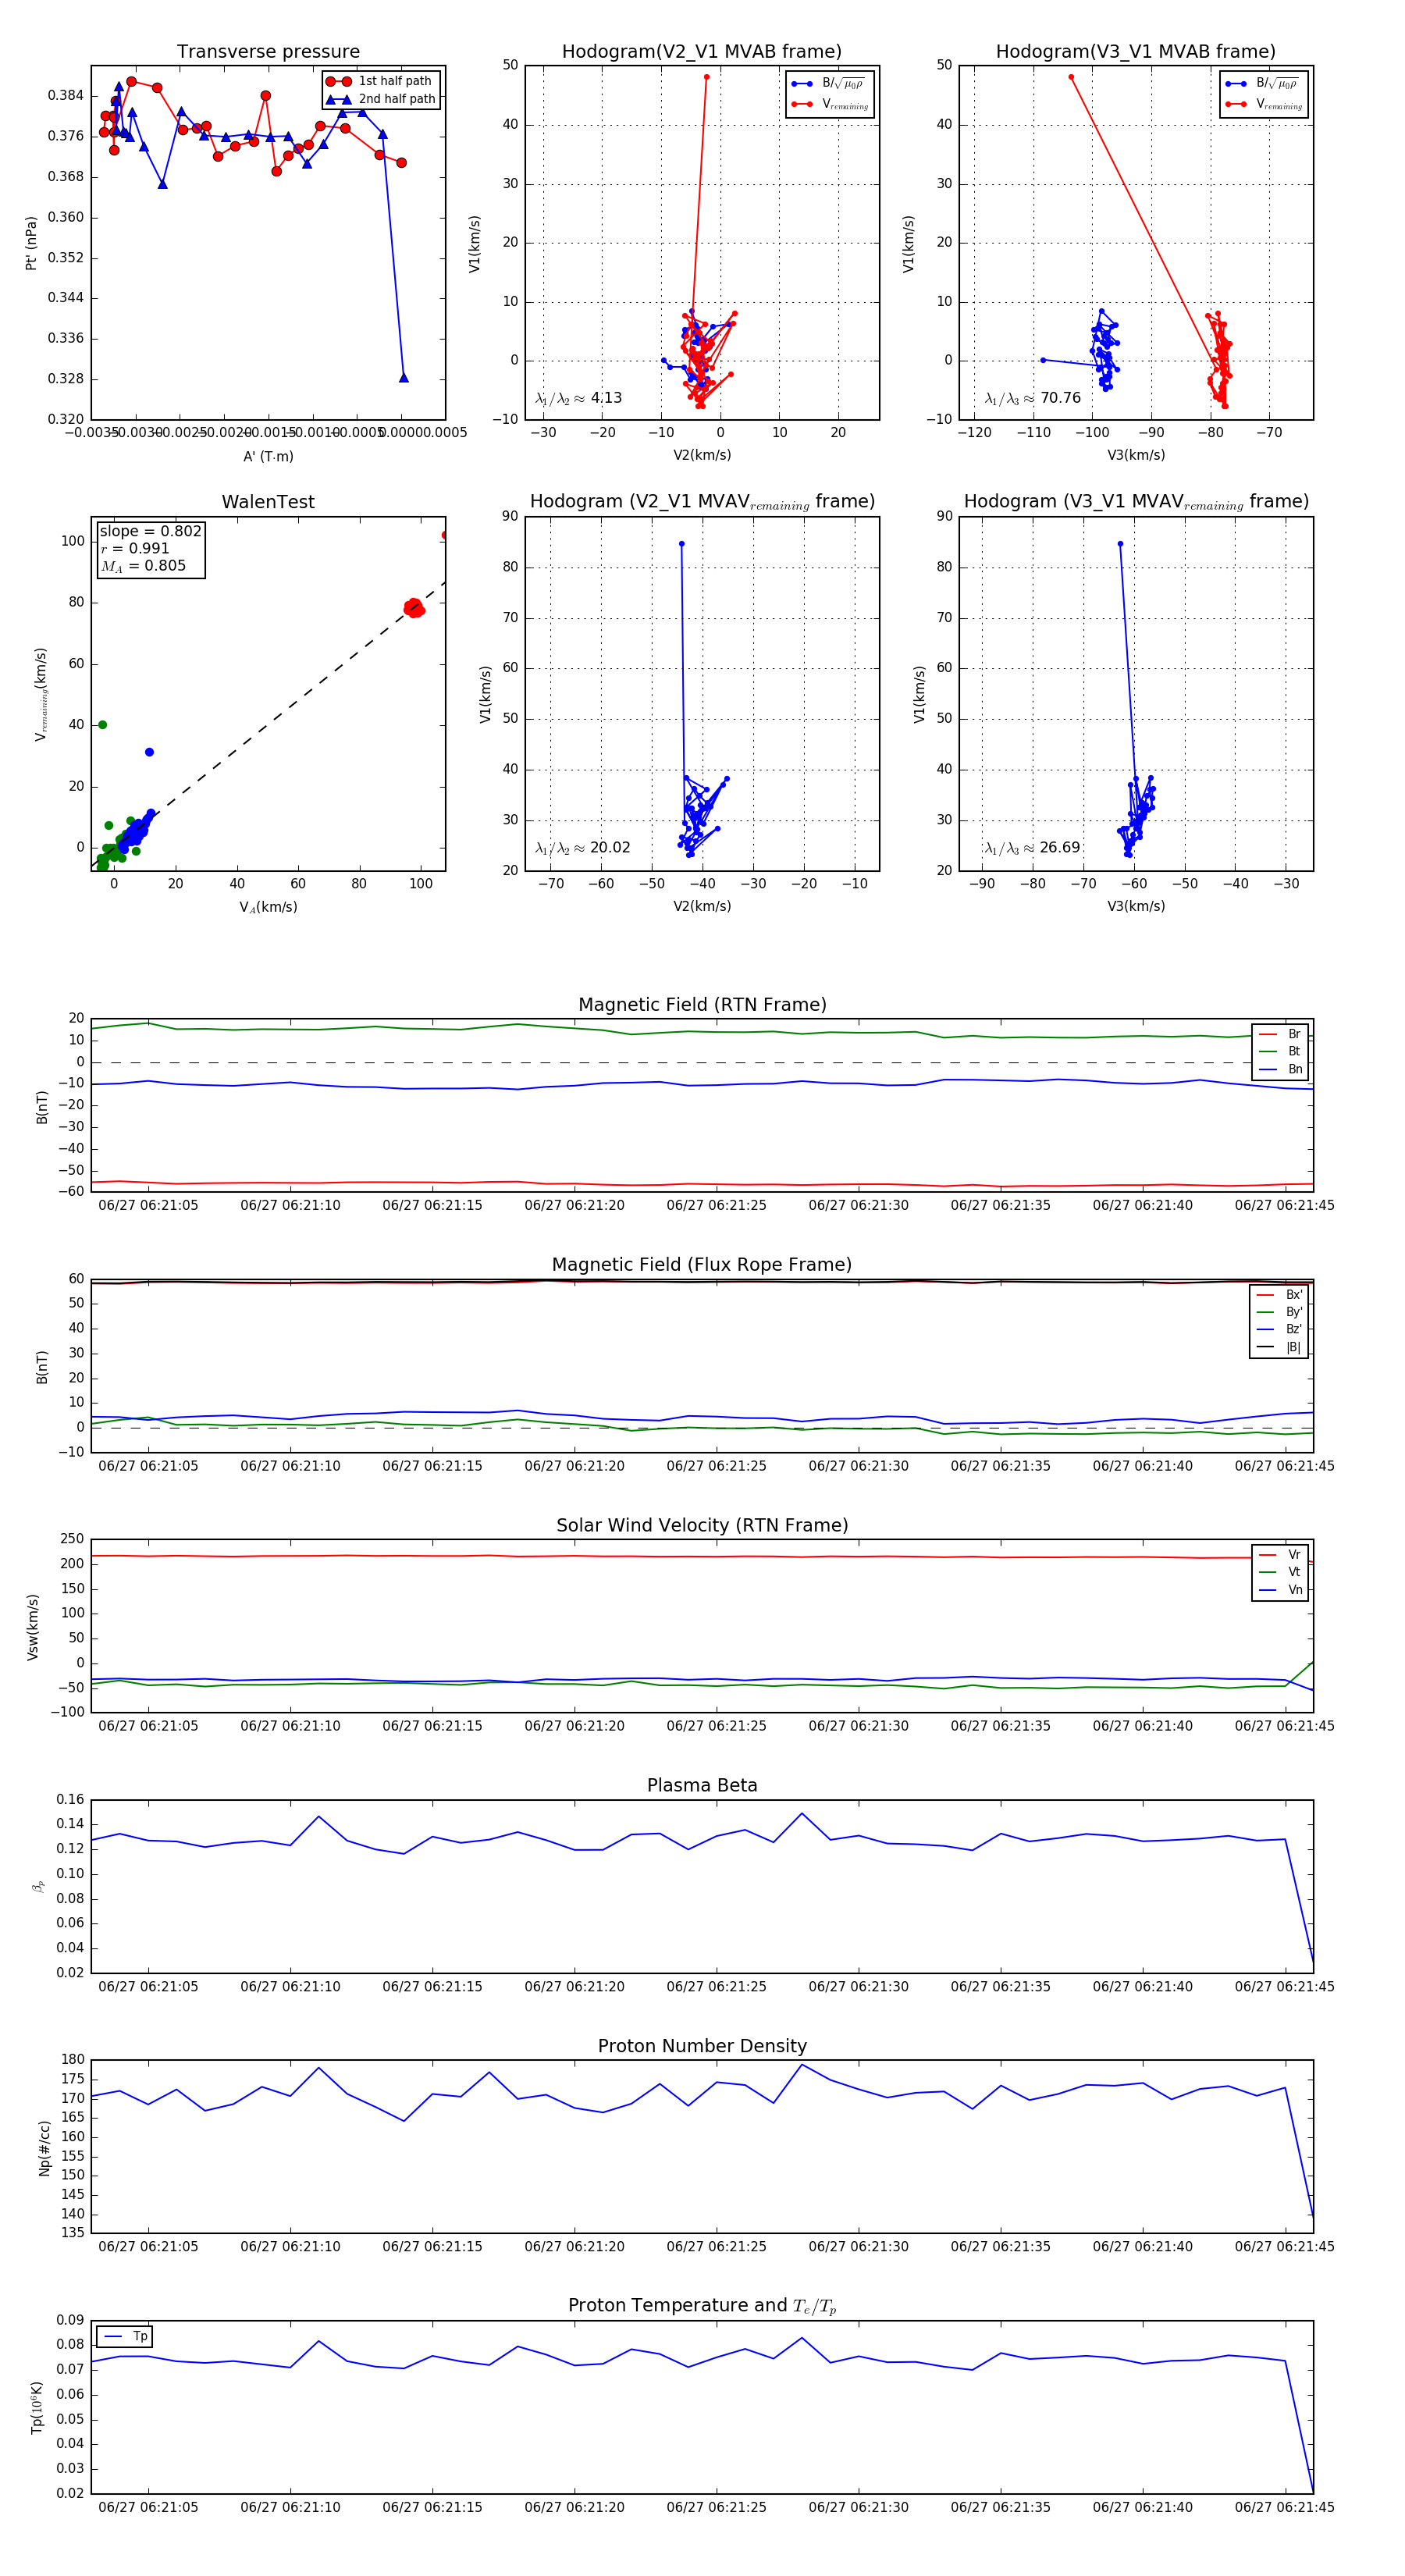
Task: Click the red '1st half path' legend marker
Action: click(339, 81)
